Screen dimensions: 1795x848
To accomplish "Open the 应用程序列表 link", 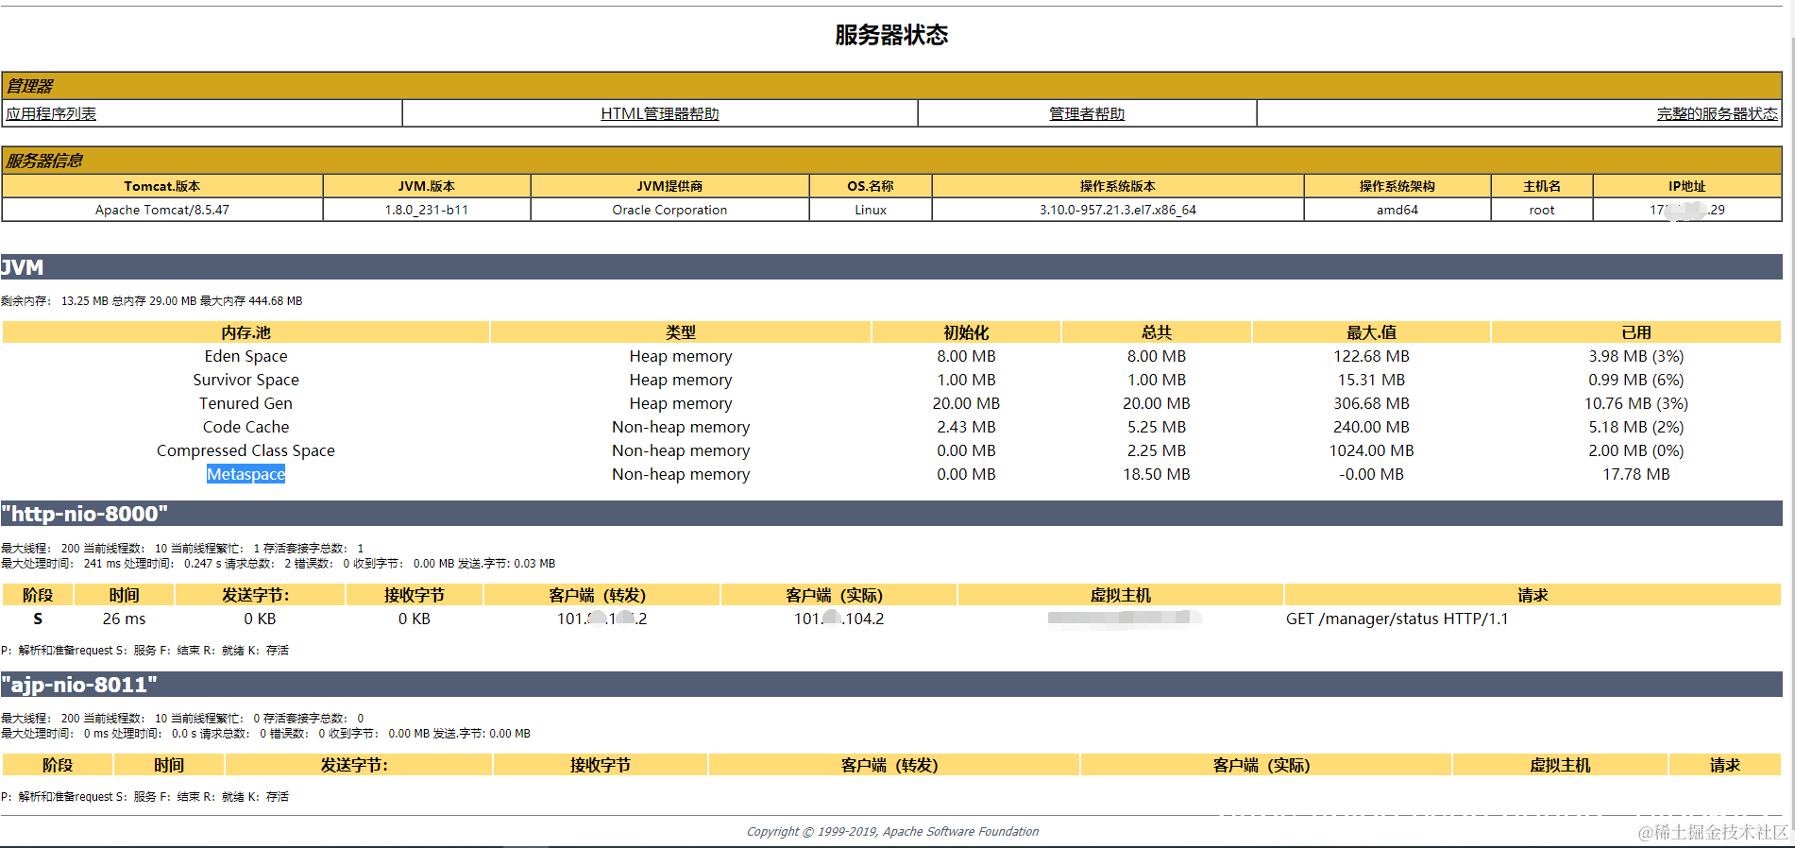I will 51,113.
